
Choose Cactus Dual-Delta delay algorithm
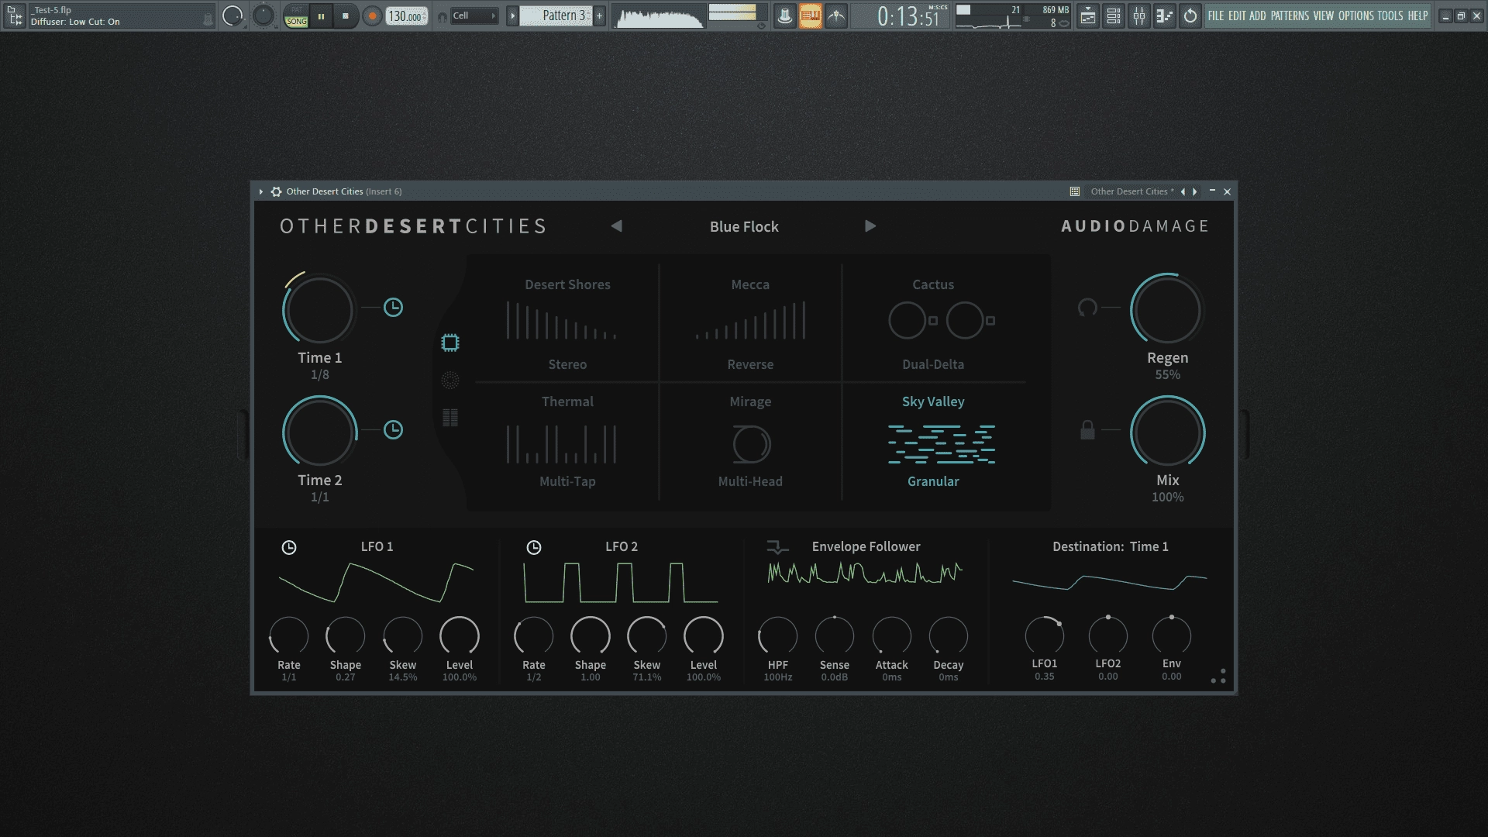[933, 324]
